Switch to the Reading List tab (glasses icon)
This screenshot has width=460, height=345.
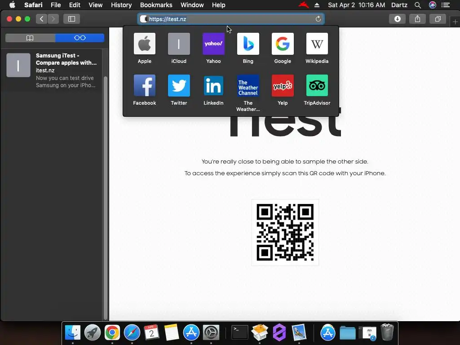point(80,38)
